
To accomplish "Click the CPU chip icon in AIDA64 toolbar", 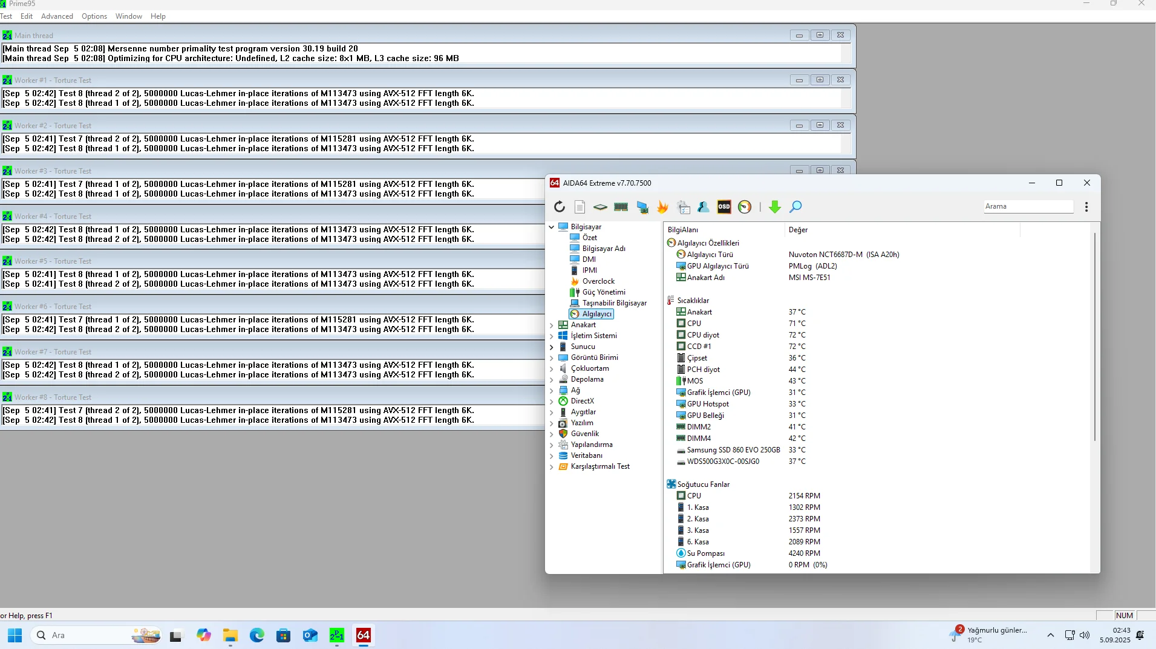I will click(600, 207).
